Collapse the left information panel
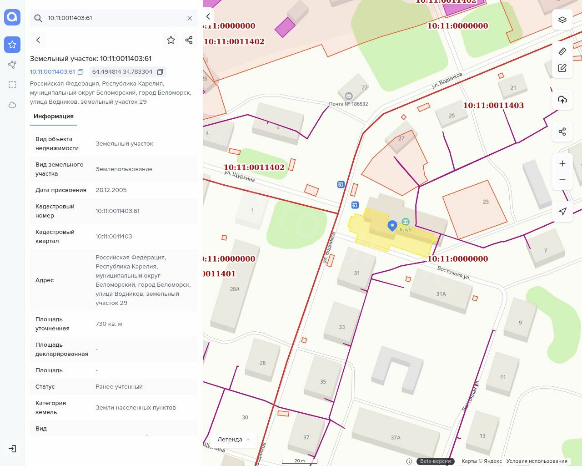The image size is (582, 466). 208,16
